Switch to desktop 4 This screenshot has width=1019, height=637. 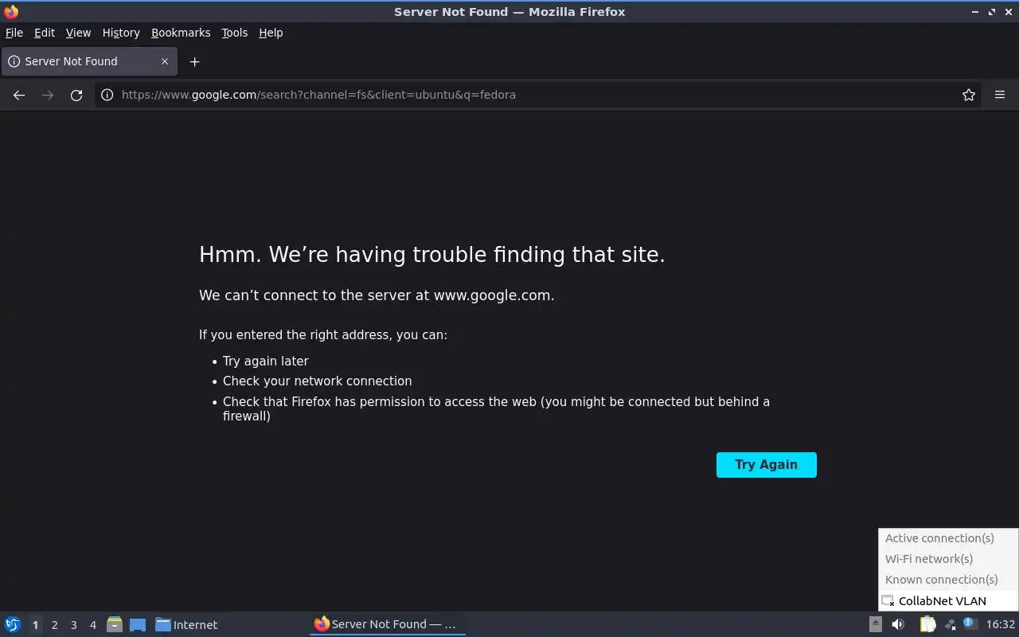92,625
